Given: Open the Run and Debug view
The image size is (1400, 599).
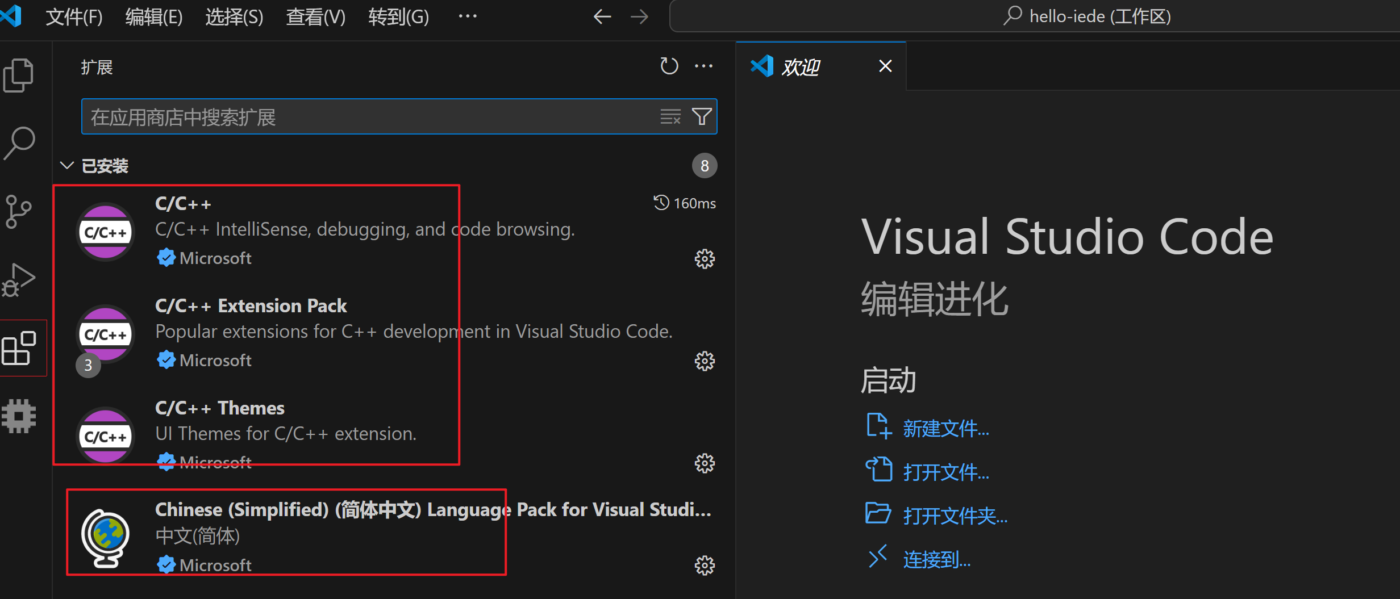Looking at the screenshot, I should [x=19, y=279].
